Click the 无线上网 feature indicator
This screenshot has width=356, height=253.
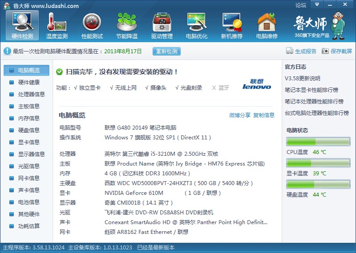[x=123, y=87]
